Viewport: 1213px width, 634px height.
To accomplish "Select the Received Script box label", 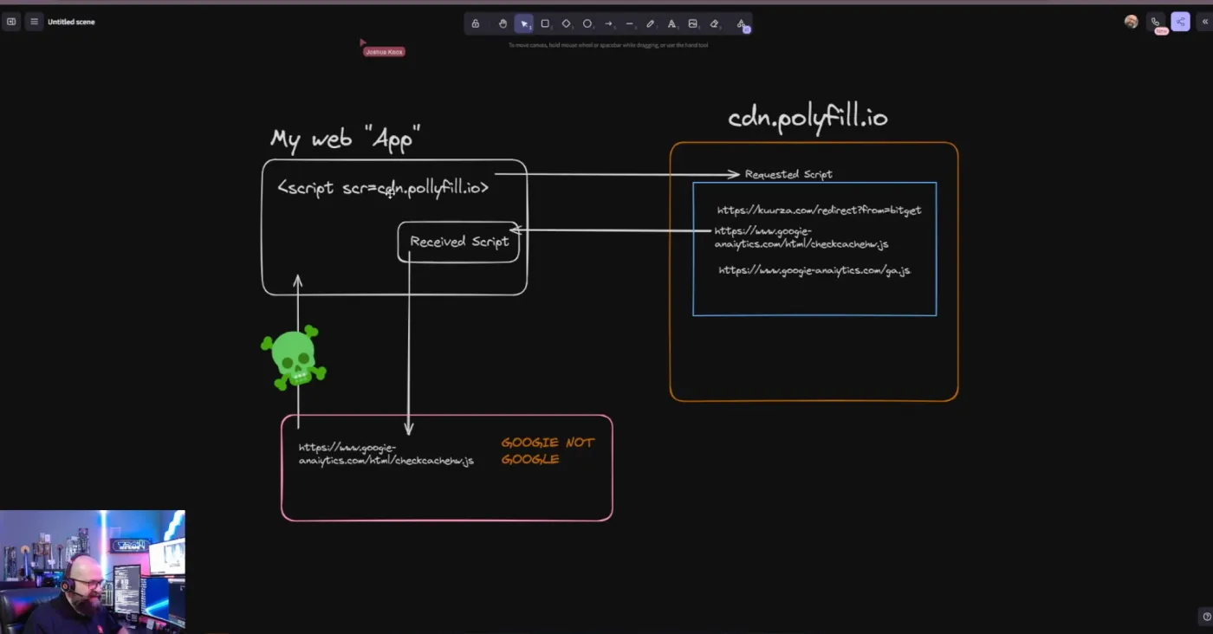I will pyautogui.click(x=459, y=242).
